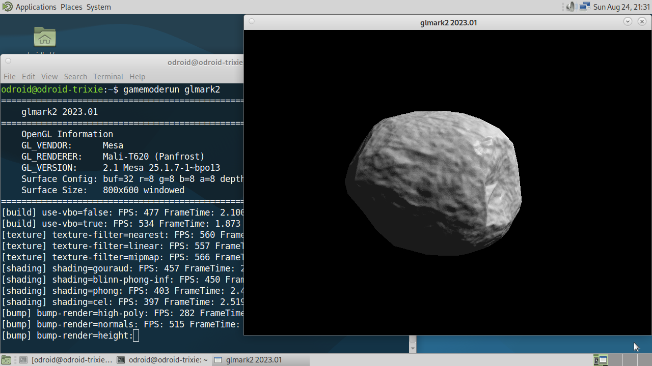Select the 'odroid@odroid-trixie: ~' taskbar button
The image size is (652, 366).
point(162,360)
